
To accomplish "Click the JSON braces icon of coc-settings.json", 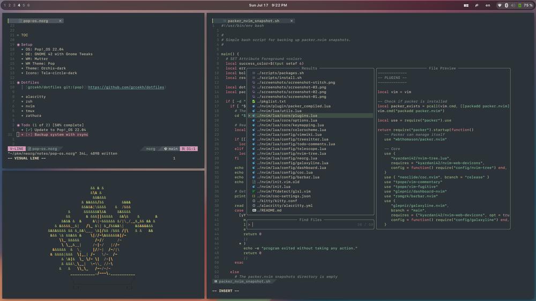I will 254,196.
